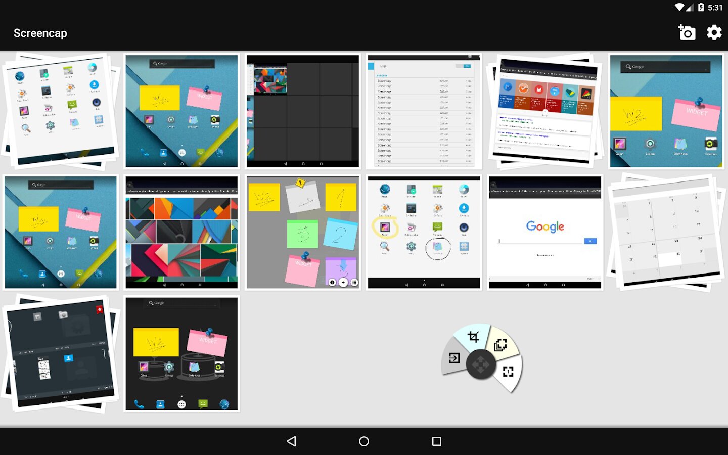This screenshot has height=455, width=728.
Task: Tap the add-photo camera icon in toolbar
Action: [687, 33]
